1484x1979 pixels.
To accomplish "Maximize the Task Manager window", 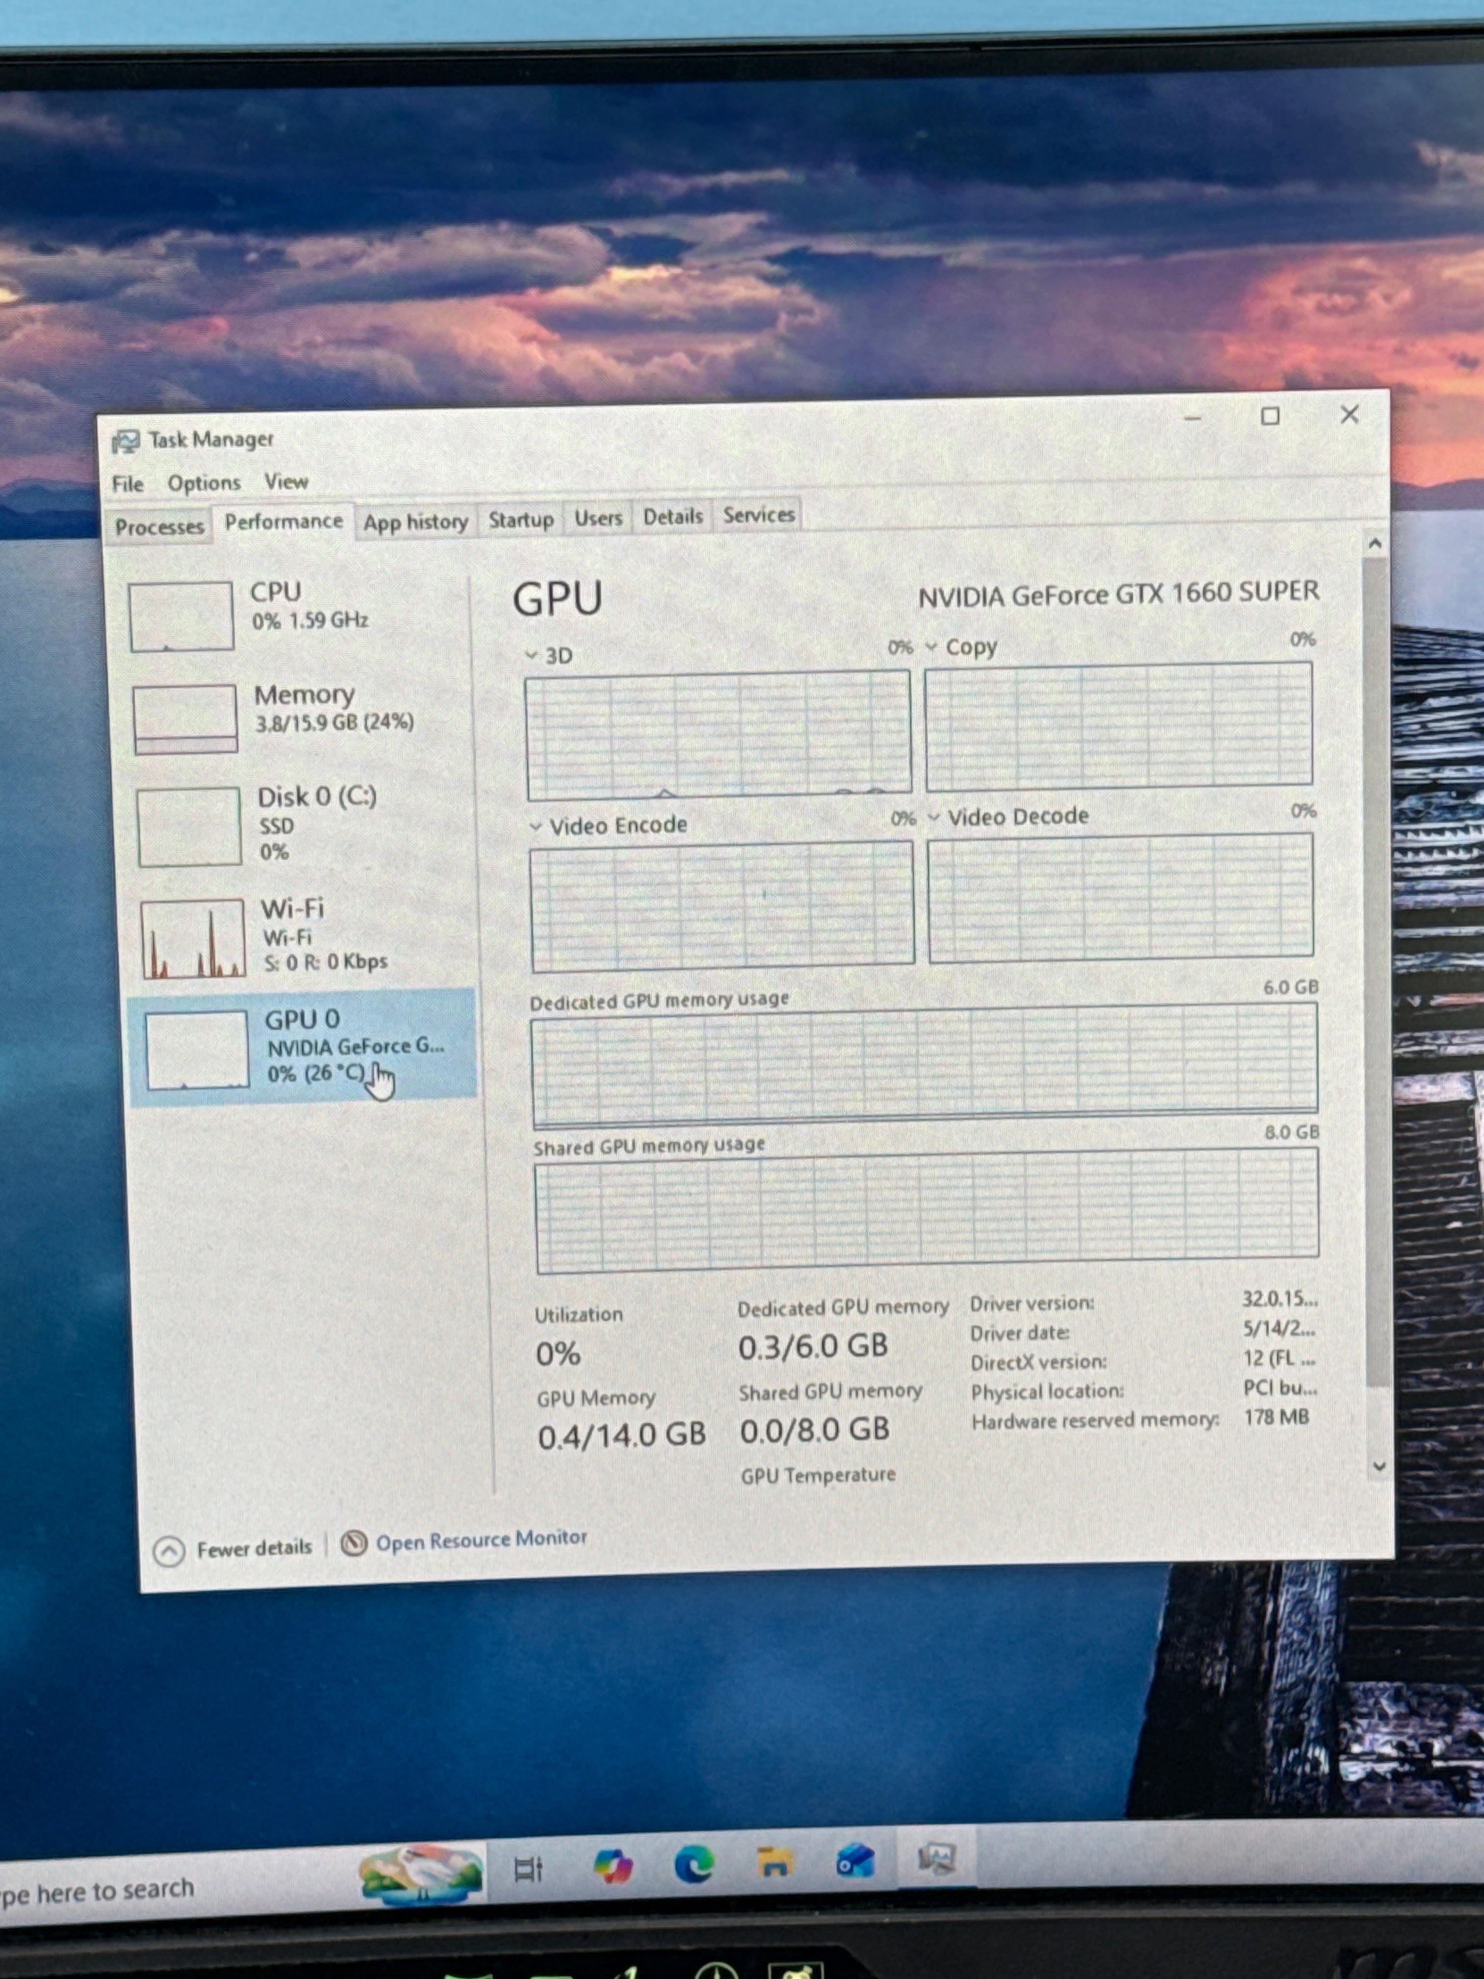I will point(1270,416).
